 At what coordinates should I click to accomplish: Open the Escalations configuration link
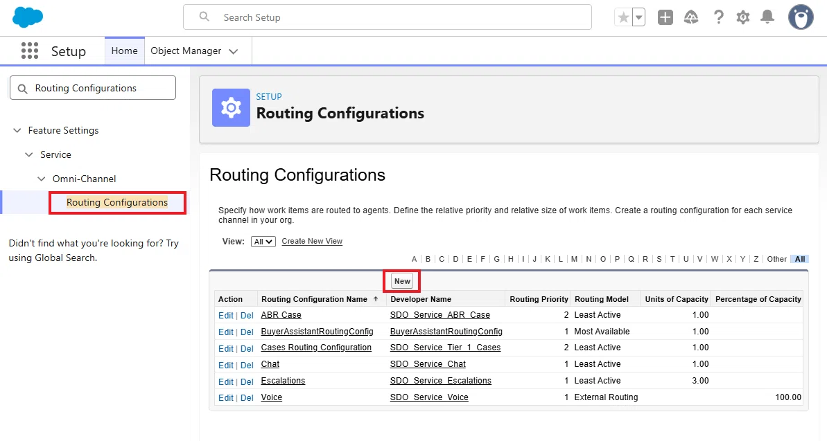point(283,380)
